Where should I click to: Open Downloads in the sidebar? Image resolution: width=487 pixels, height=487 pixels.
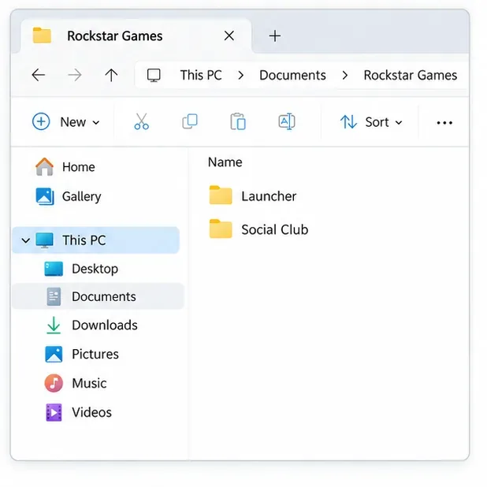pyautogui.click(x=92, y=325)
